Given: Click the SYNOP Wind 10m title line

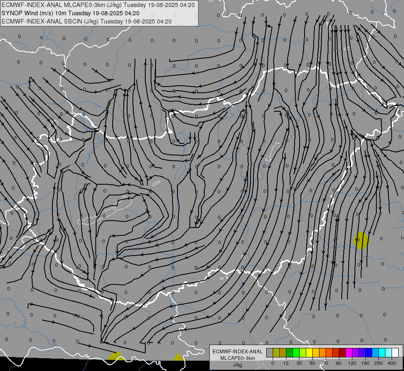Looking at the screenshot, I should [x=71, y=13].
